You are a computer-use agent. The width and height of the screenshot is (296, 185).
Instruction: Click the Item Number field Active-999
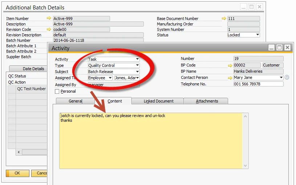(x=81, y=19)
